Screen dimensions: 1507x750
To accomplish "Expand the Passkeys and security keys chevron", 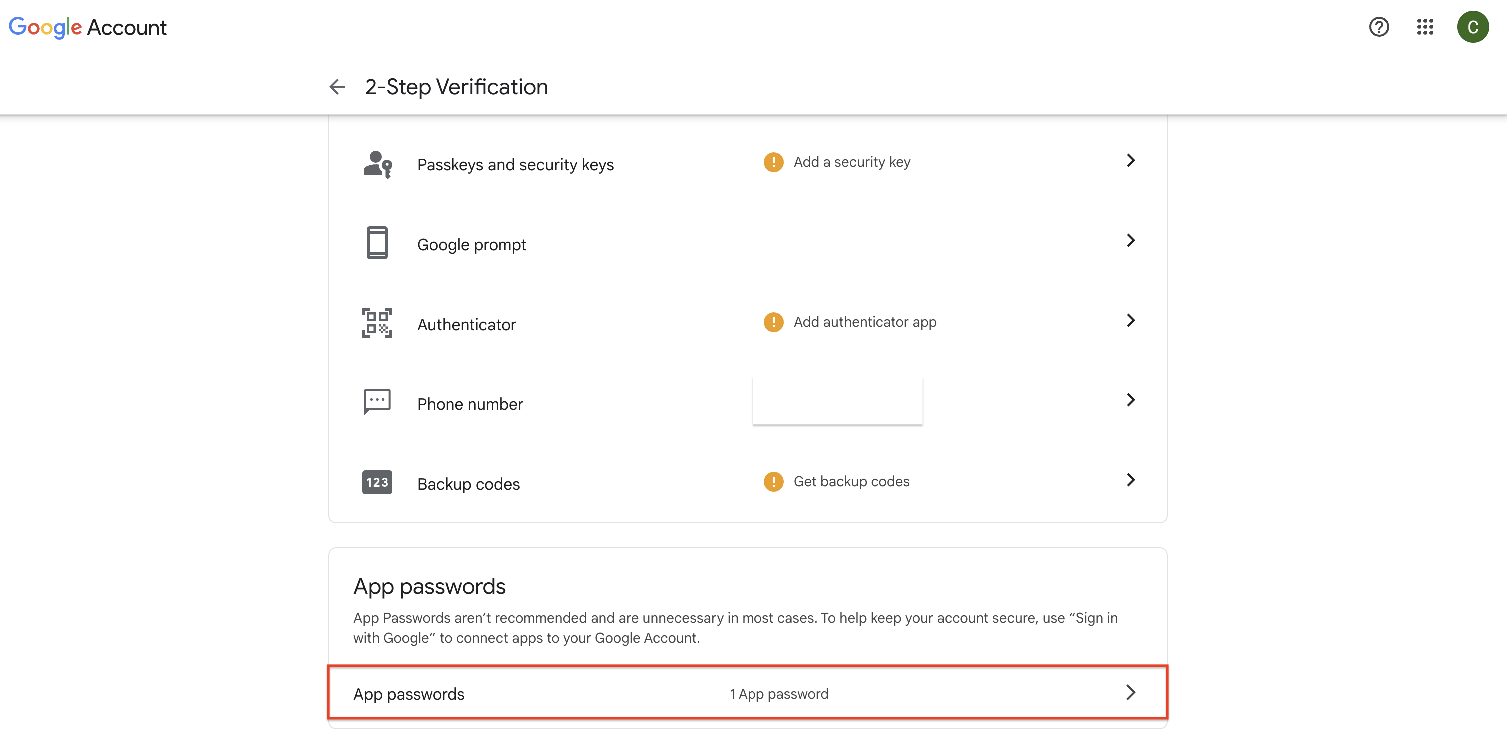I will [1131, 161].
